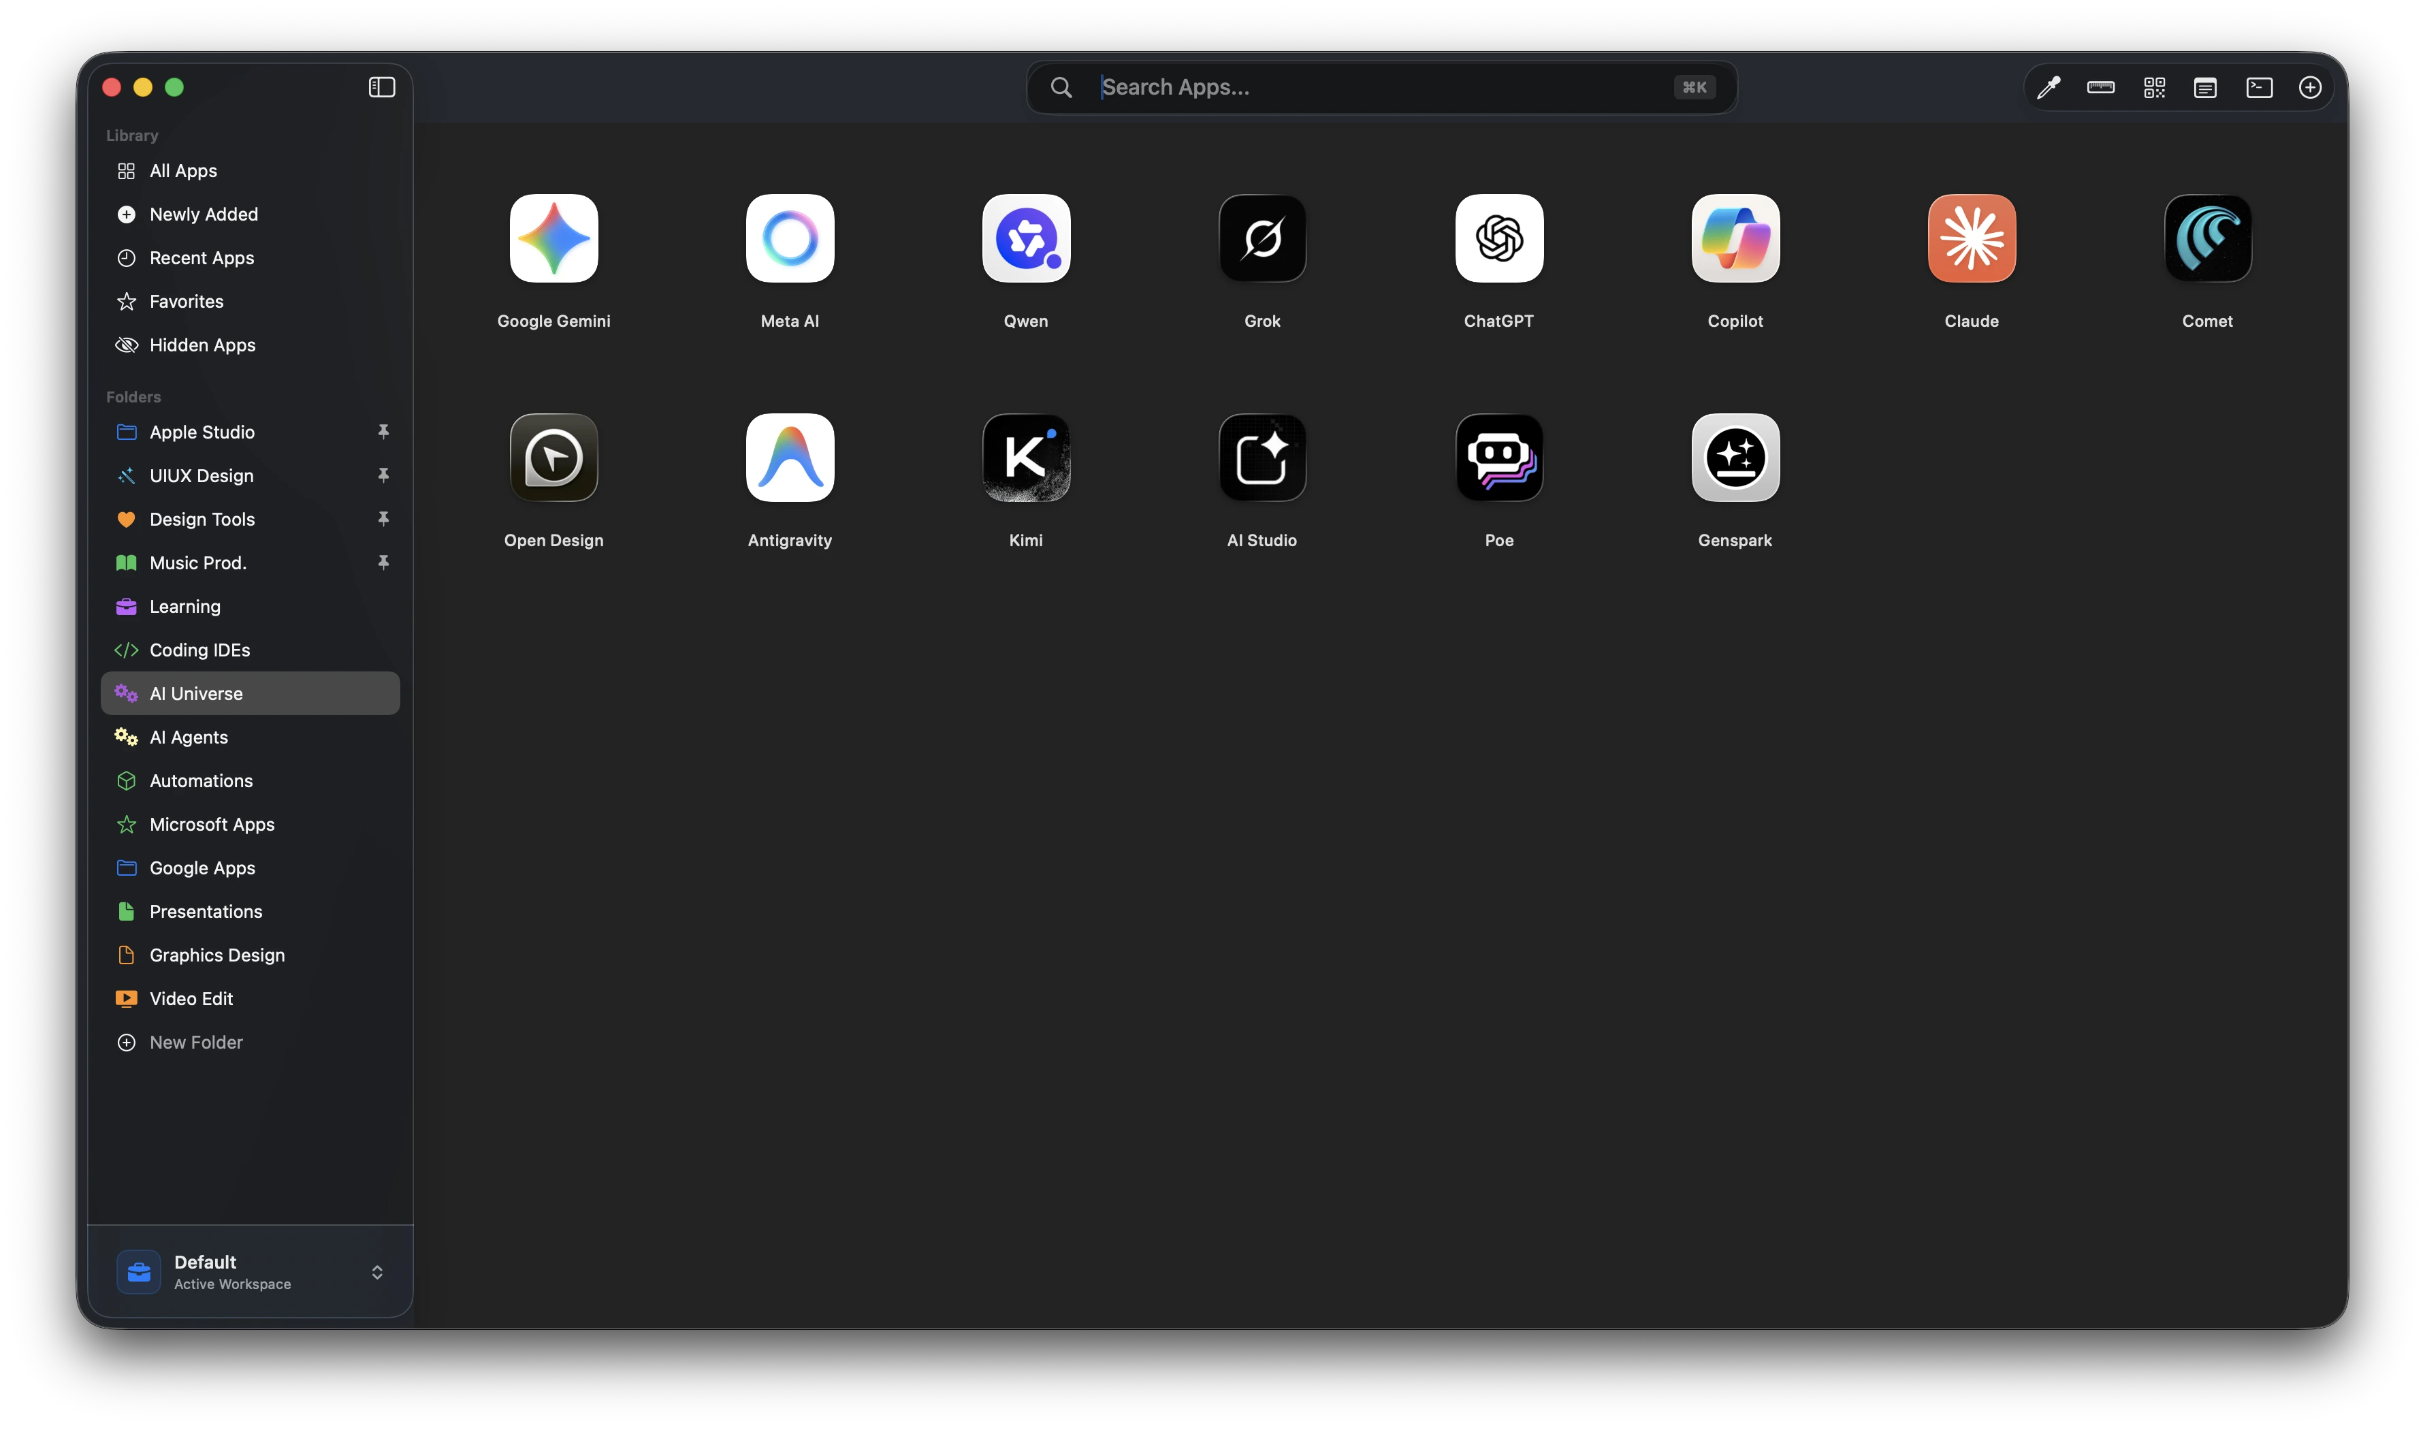The height and width of the screenshot is (1430, 2425).
Task: Unpin the UIUX Design folder
Action: 383,475
